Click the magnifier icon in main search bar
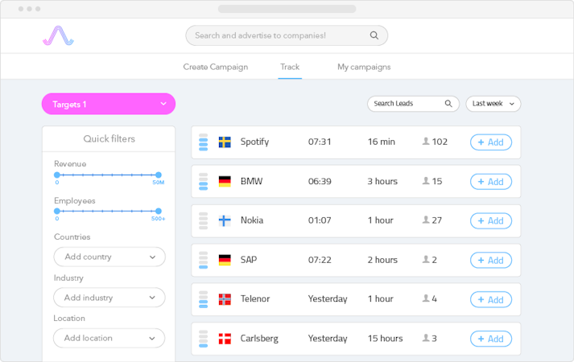Image resolution: width=574 pixels, height=362 pixels. click(374, 35)
